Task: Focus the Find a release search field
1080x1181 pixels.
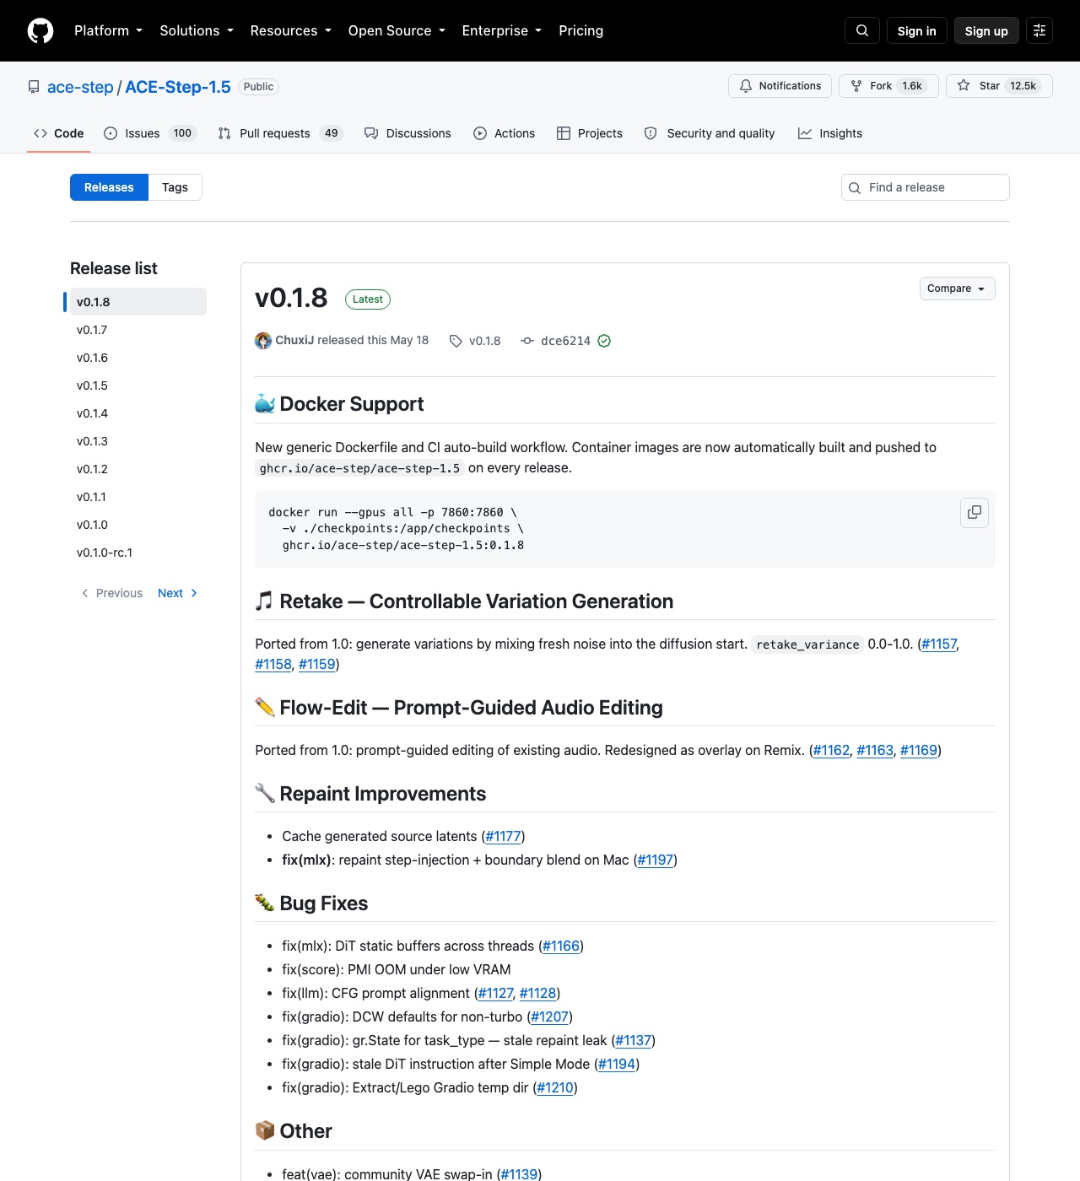Action: point(926,187)
